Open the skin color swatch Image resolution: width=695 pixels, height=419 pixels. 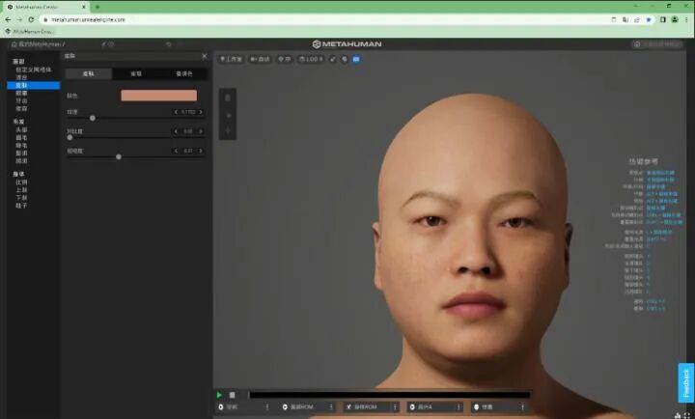tap(158, 96)
